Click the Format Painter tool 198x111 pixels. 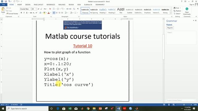click(x=12, y=14)
